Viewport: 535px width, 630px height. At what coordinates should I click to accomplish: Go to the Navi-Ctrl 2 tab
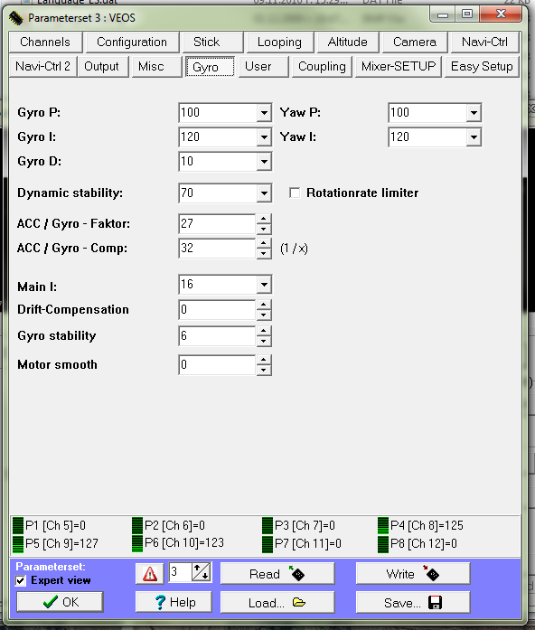pos(42,66)
